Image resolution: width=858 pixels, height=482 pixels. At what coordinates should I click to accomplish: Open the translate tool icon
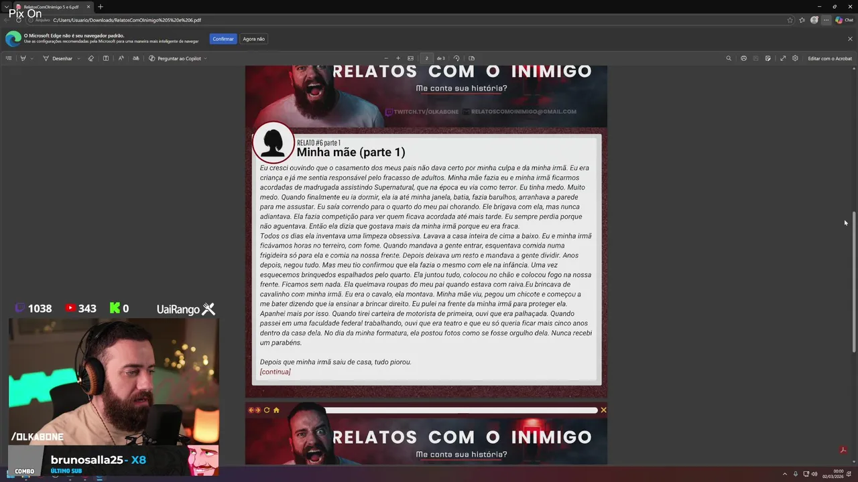136,58
